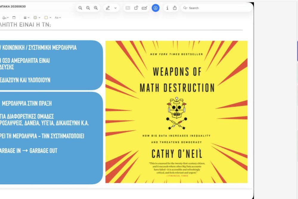Open the Sign signature dropdown
The height and width of the screenshot is (199, 298).
tap(5, 18)
